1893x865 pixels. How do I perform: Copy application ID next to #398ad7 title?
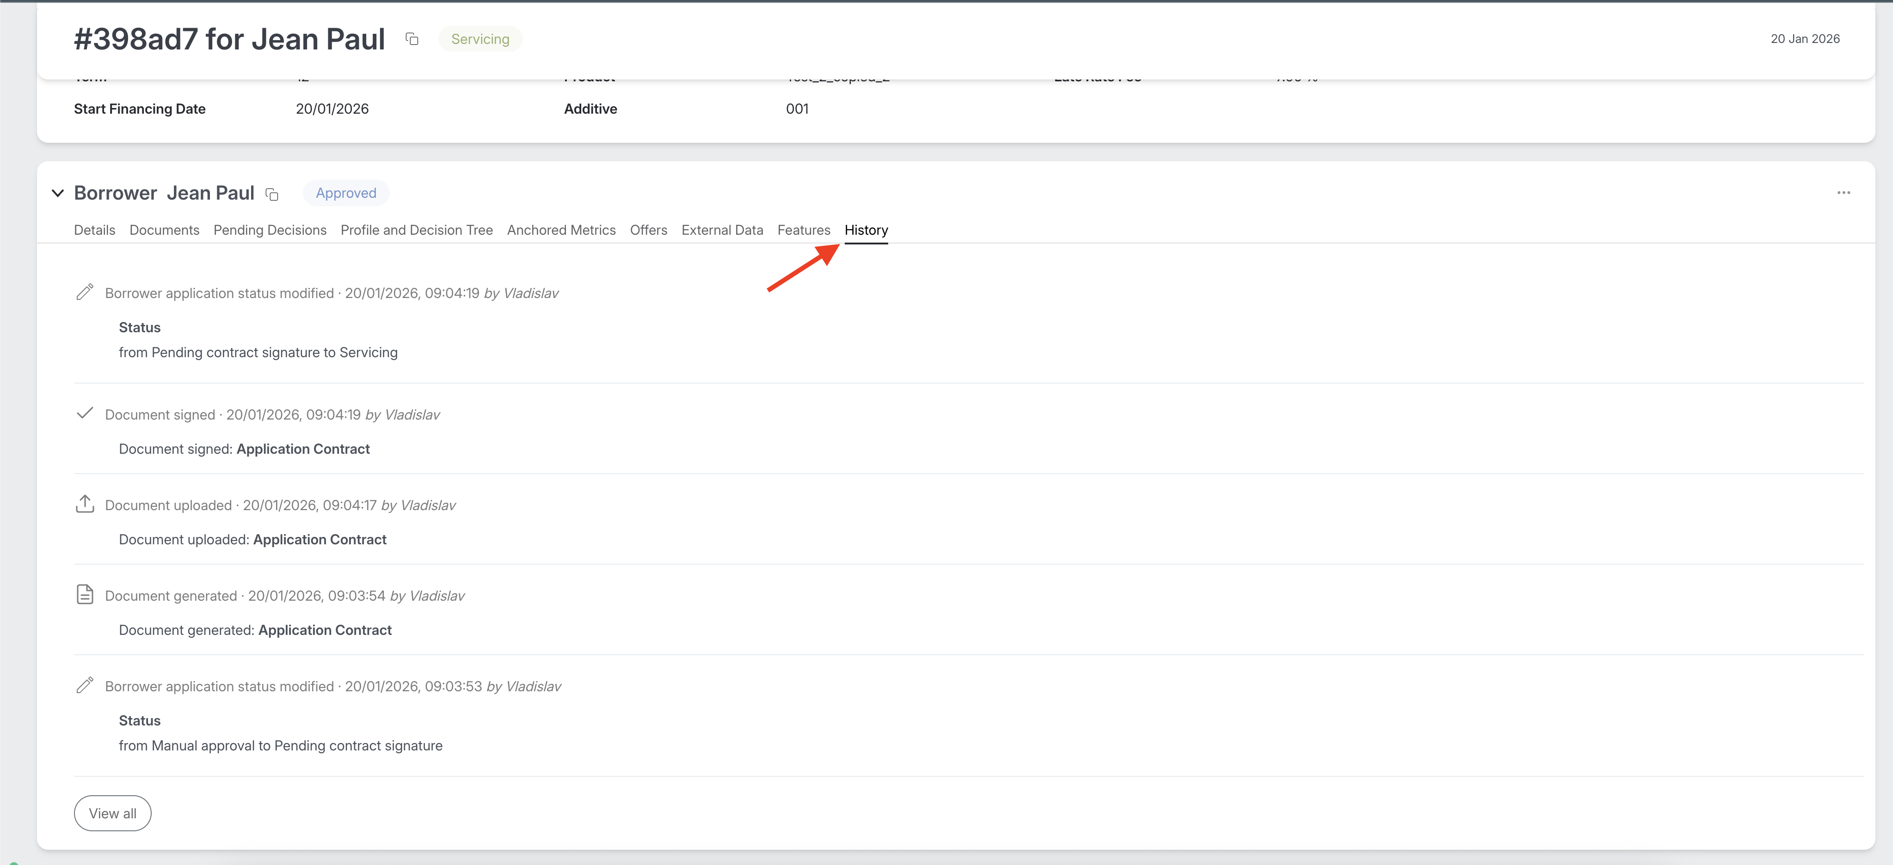[x=412, y=39]
